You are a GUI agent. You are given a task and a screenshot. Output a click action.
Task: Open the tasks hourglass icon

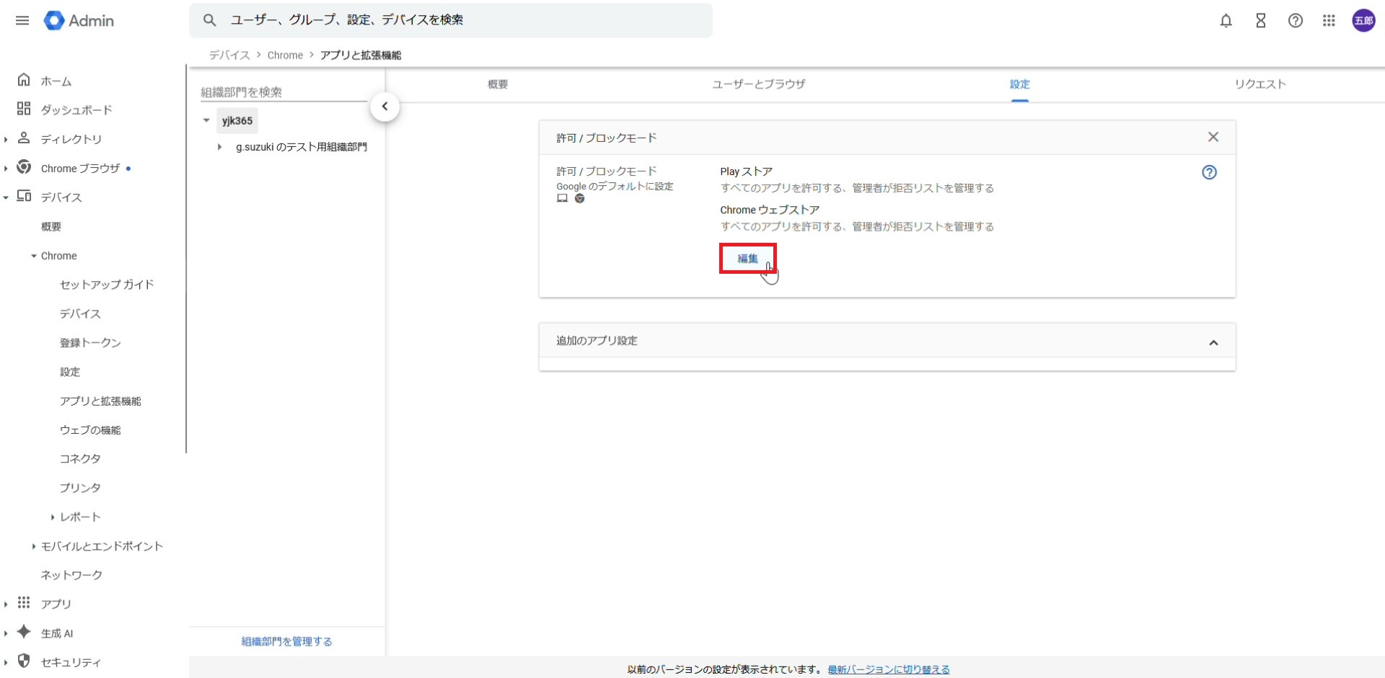pos(1260,21)
